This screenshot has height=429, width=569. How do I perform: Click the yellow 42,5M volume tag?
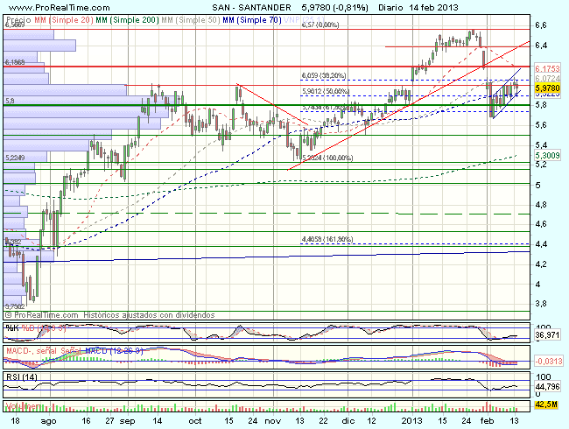[x=546, y=404]
